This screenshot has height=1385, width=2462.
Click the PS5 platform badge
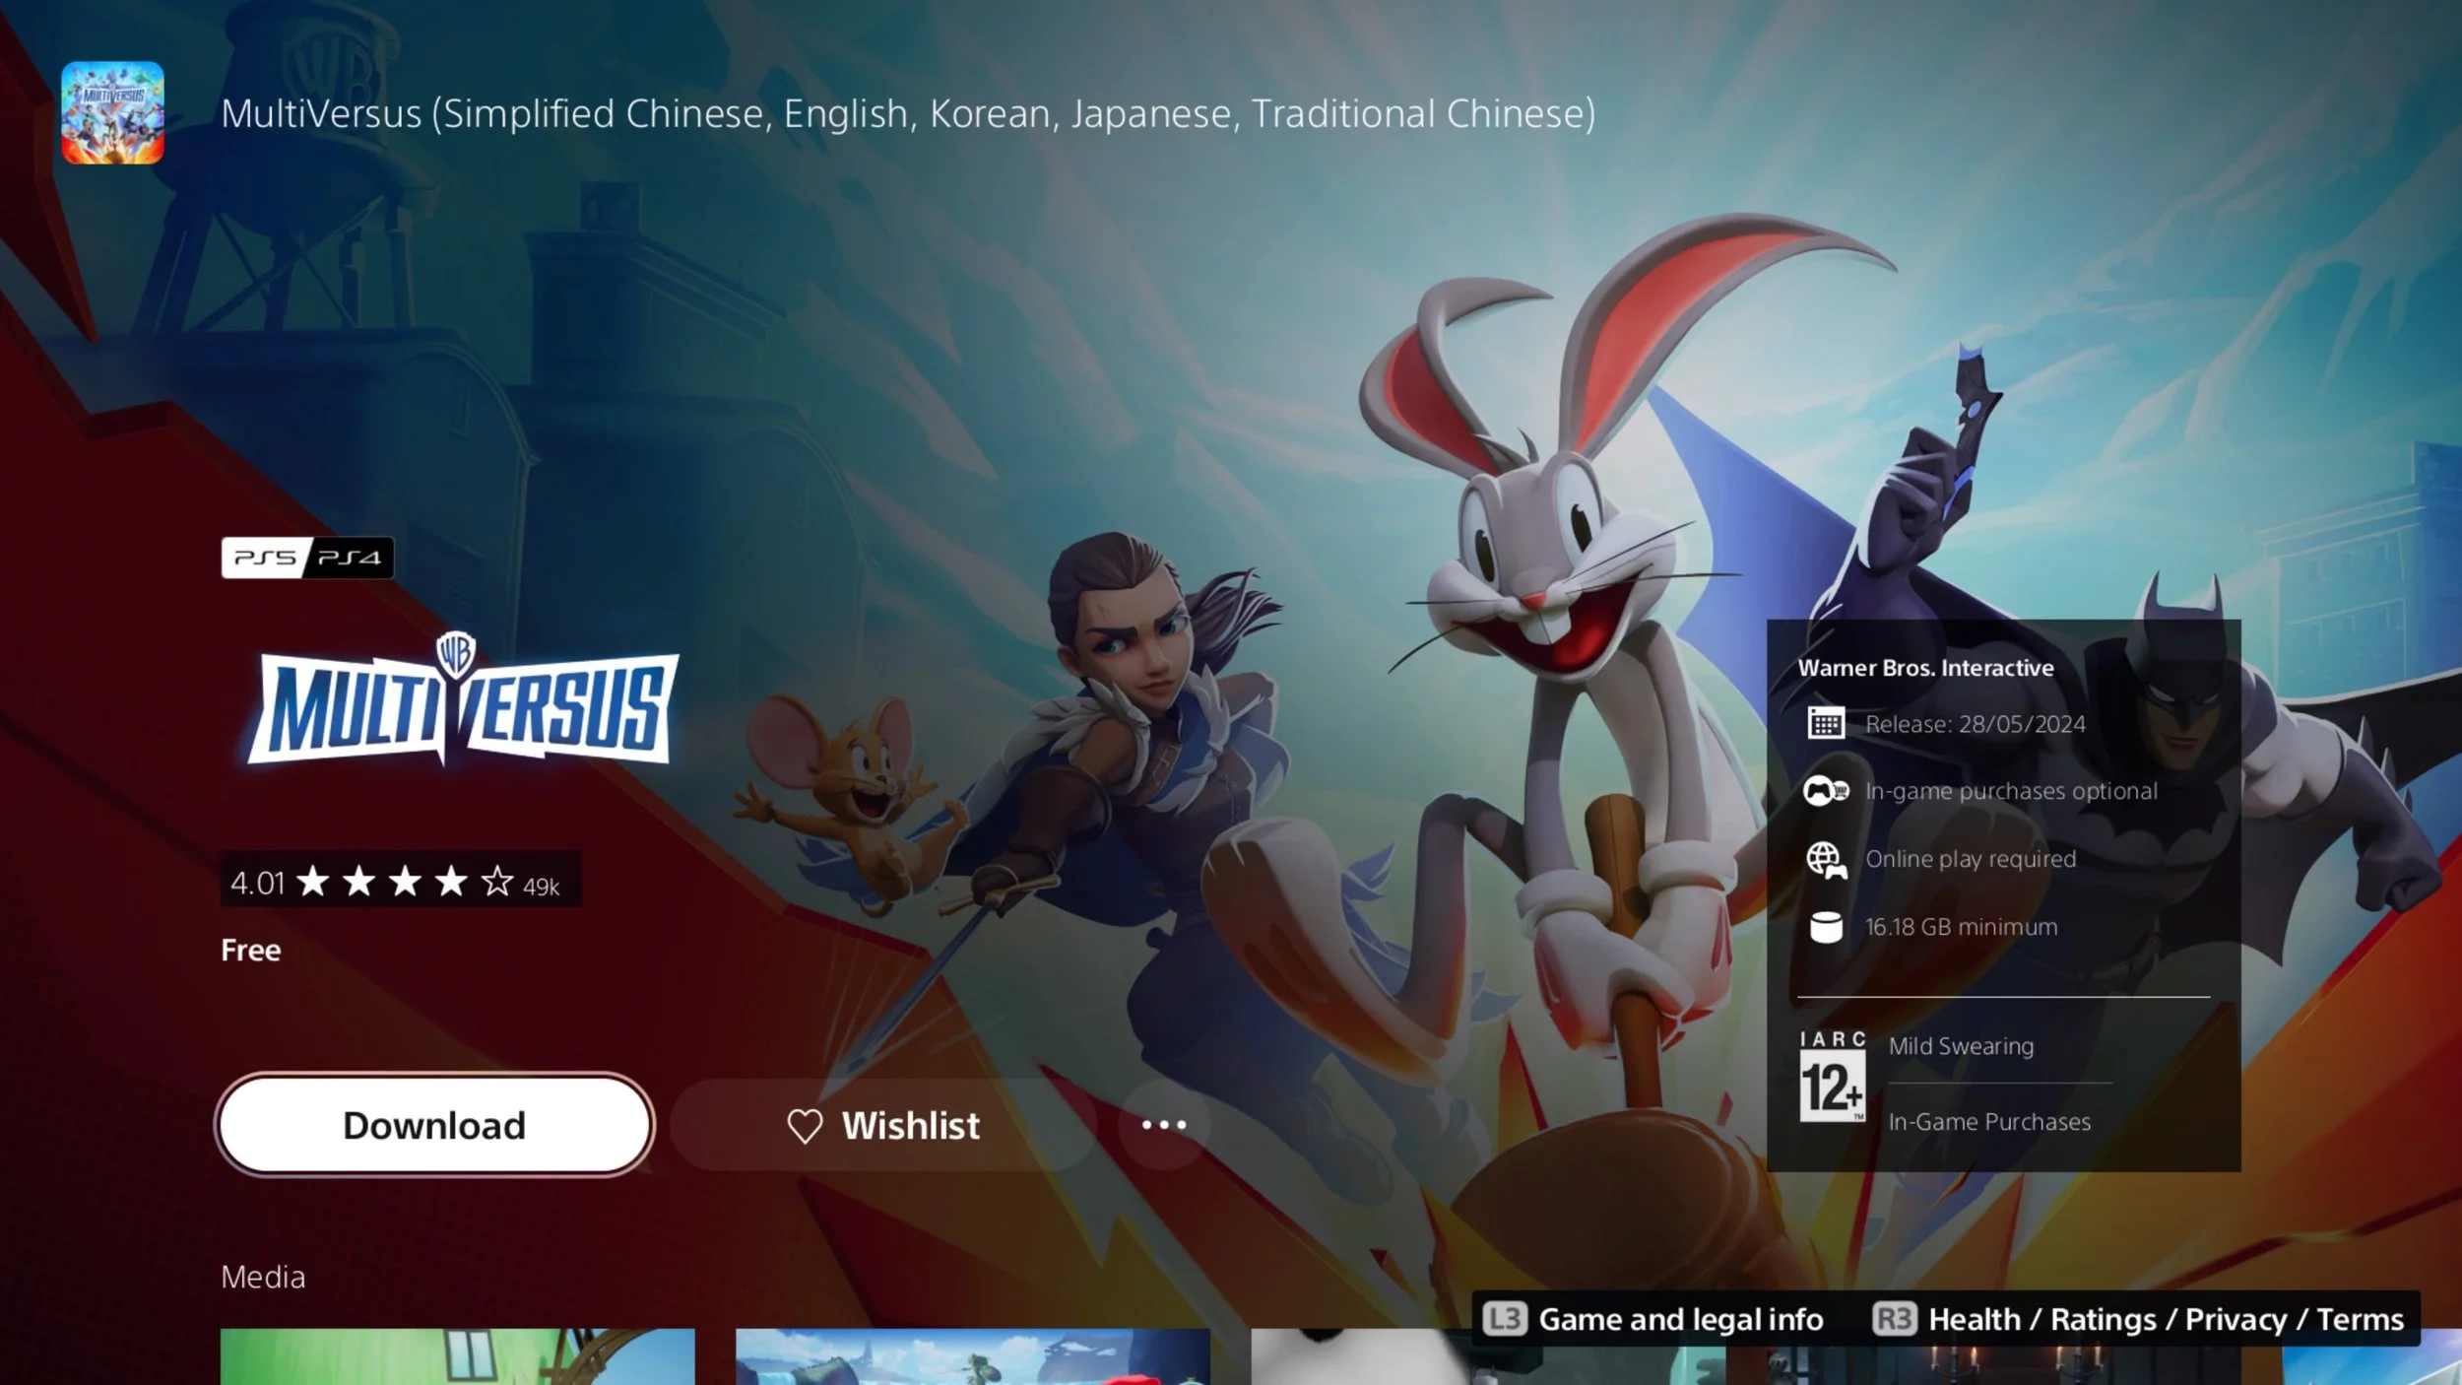[264, 558]
